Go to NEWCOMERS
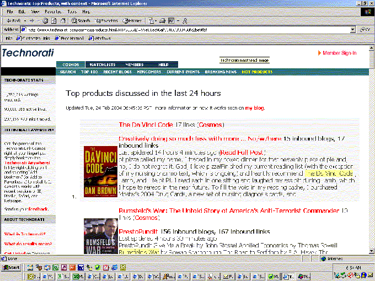Screen dimensions: 375x281 coord(149,72)
